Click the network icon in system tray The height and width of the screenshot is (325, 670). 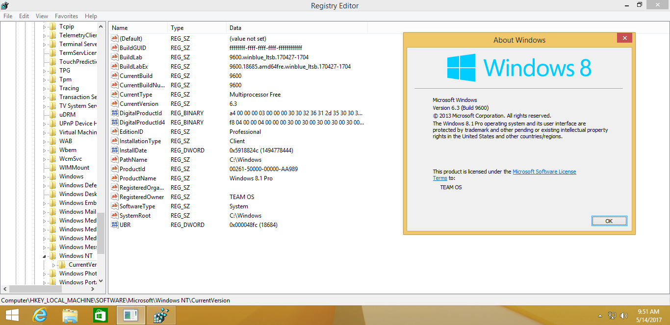[612, 316]
